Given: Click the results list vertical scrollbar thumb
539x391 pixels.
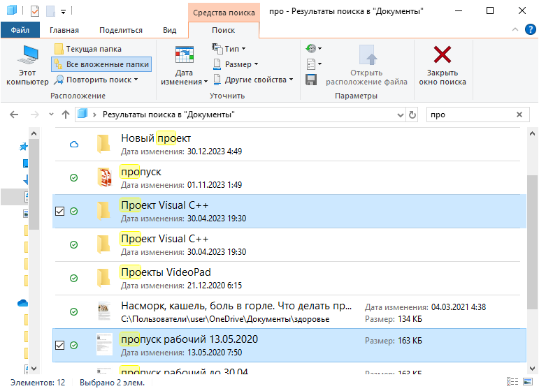Looking at the screenshot, I should tap(532, 242).
